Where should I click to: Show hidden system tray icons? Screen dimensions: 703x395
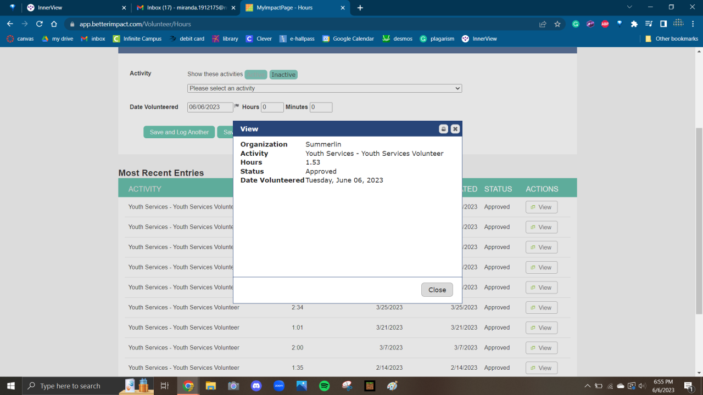587,386
